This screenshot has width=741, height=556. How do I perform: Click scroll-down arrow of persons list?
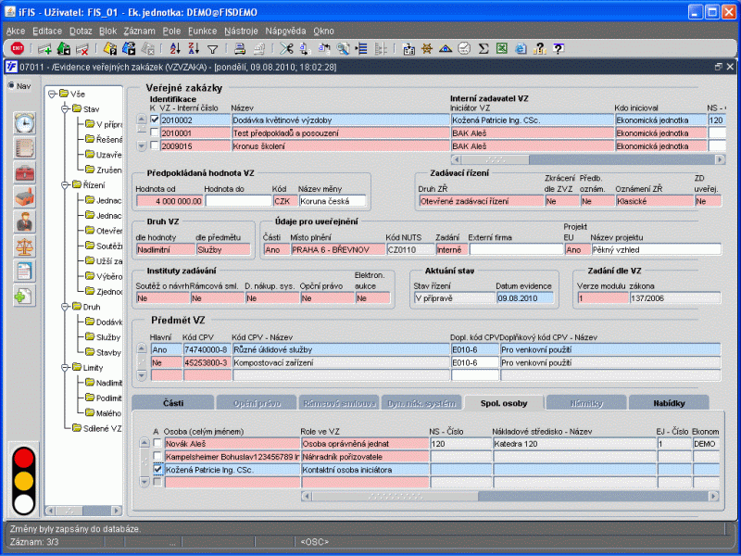point(144,482)
